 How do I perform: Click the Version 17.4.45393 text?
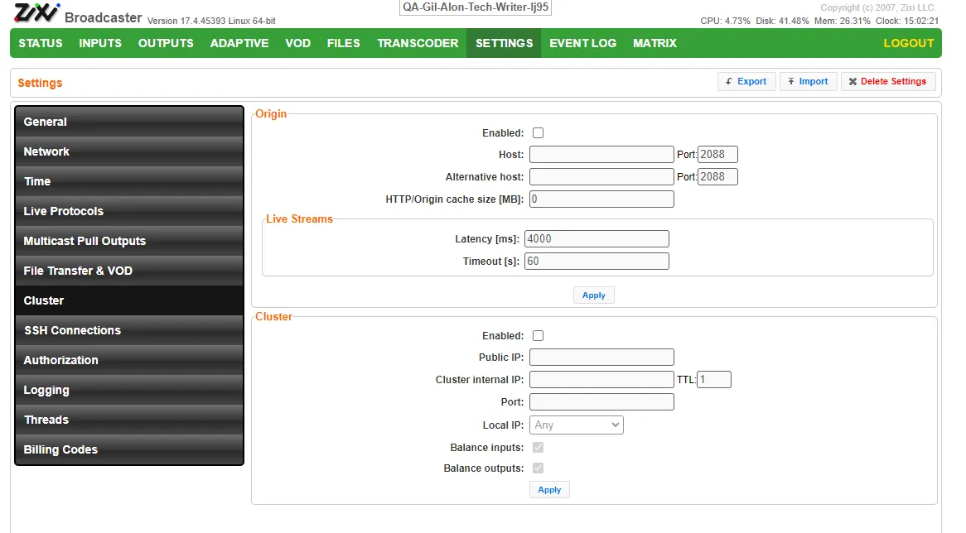[x=211, y=21]
